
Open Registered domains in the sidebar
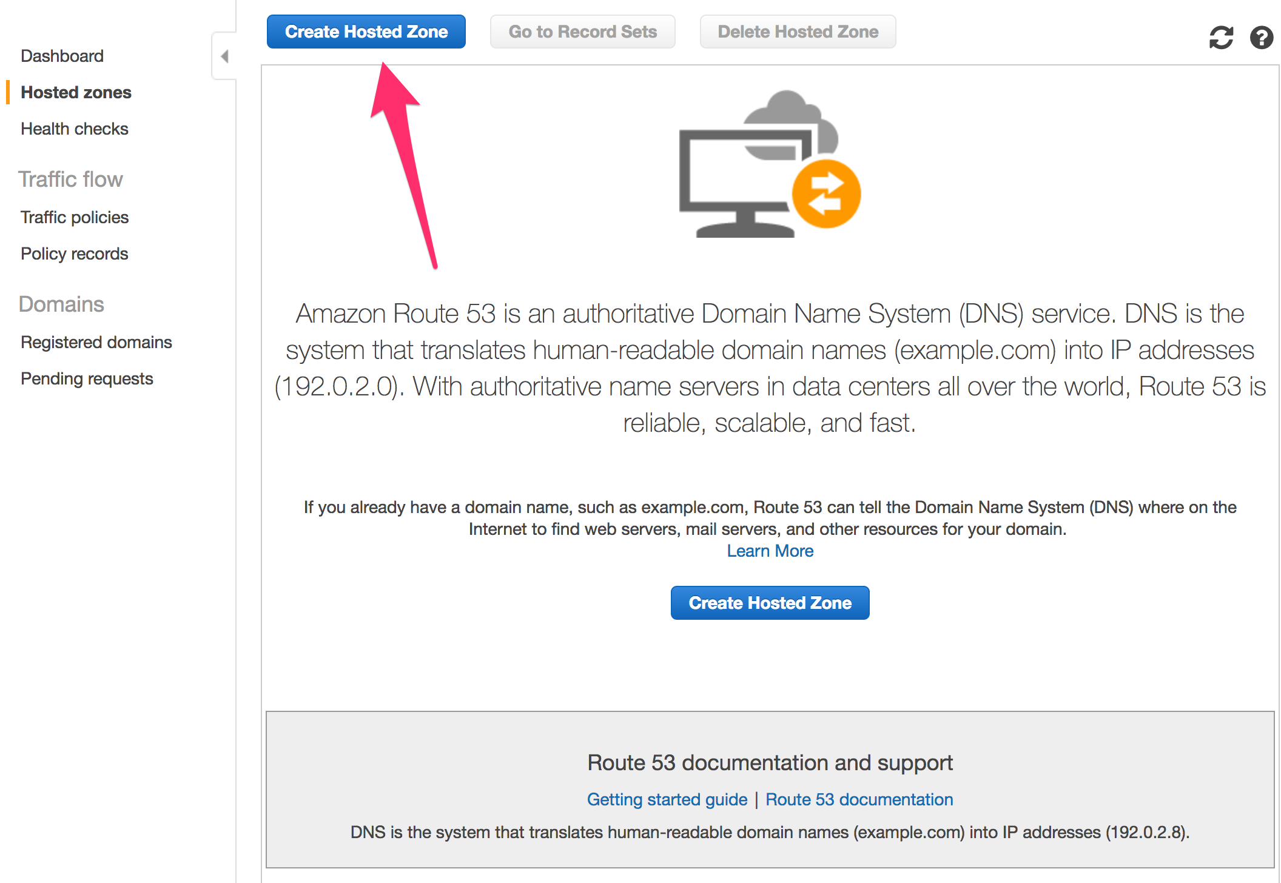96,342
